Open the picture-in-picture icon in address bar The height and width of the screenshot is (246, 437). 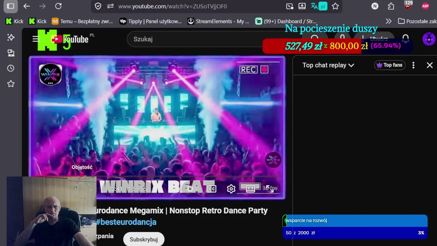coord(290,6)
